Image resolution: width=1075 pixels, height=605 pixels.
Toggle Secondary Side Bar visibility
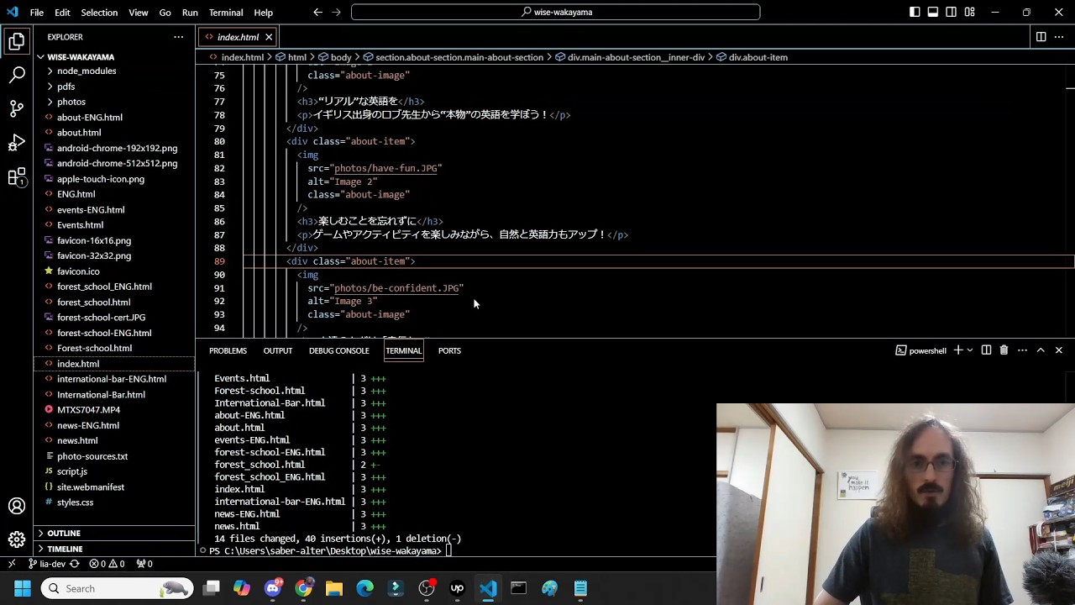[952, 13]
